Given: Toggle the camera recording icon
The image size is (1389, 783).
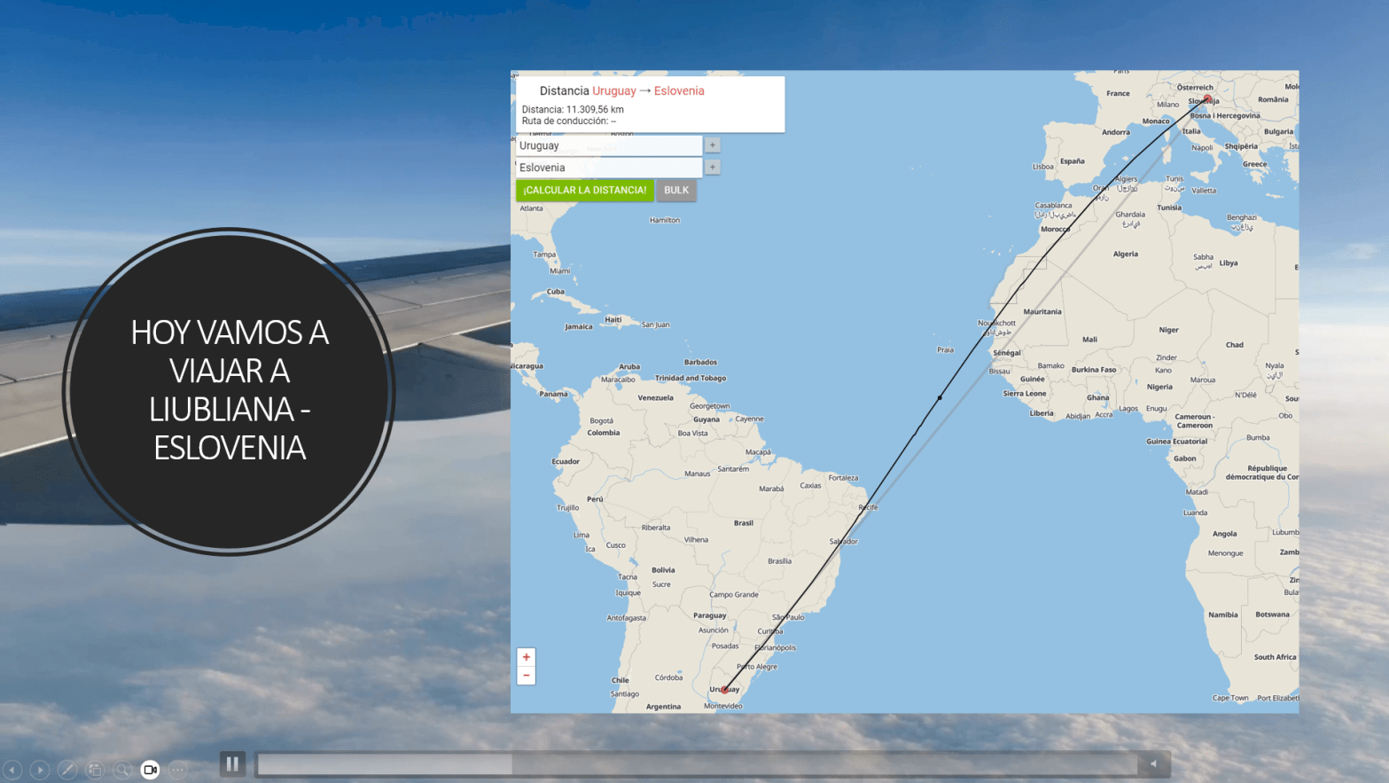Looking at the screenshot, I should tap(150, 770).
